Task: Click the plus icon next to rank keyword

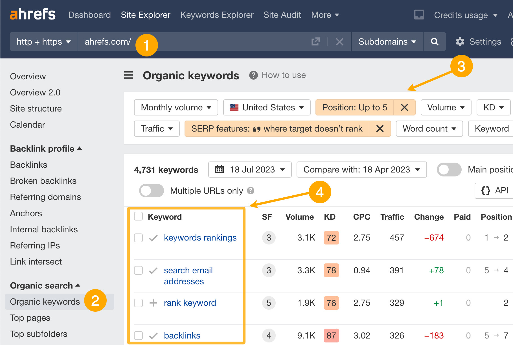Action: [153, 303]
